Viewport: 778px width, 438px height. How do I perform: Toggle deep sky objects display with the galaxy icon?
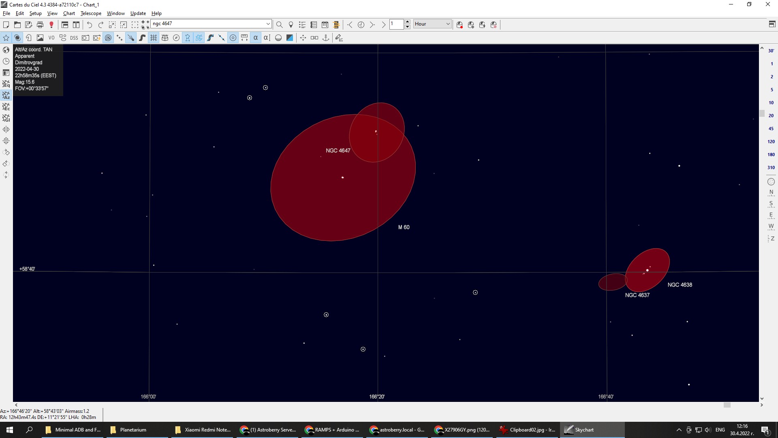17,38
